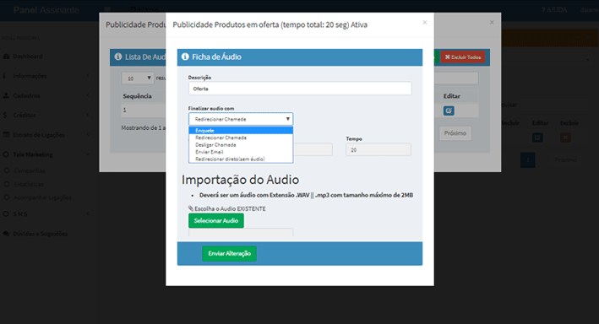This screenshot has width=599, height=324.
Task: Click AJUDA link in top bar
Action: point(554,10)
